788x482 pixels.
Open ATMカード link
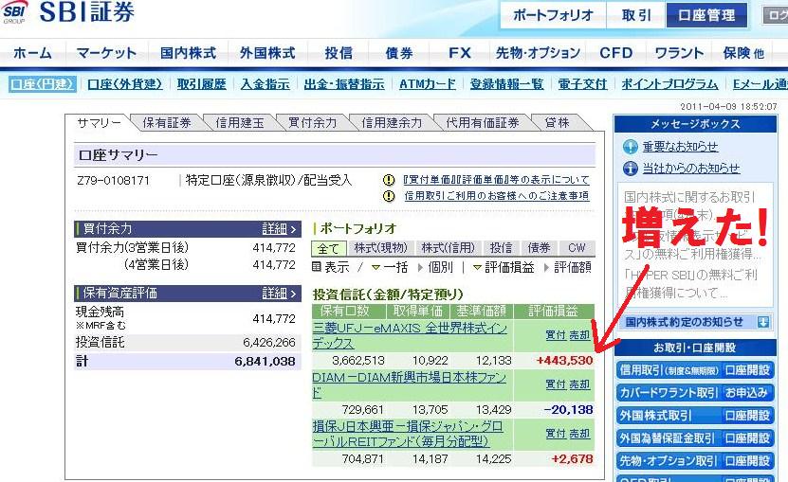click(x=427, y=84)
